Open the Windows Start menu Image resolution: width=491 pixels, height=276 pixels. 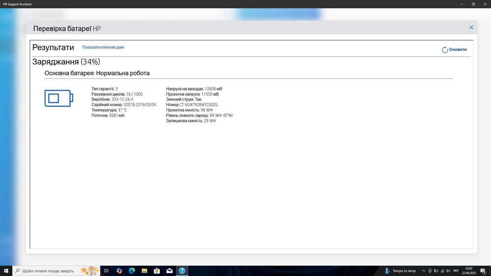(x=6, y=271)
